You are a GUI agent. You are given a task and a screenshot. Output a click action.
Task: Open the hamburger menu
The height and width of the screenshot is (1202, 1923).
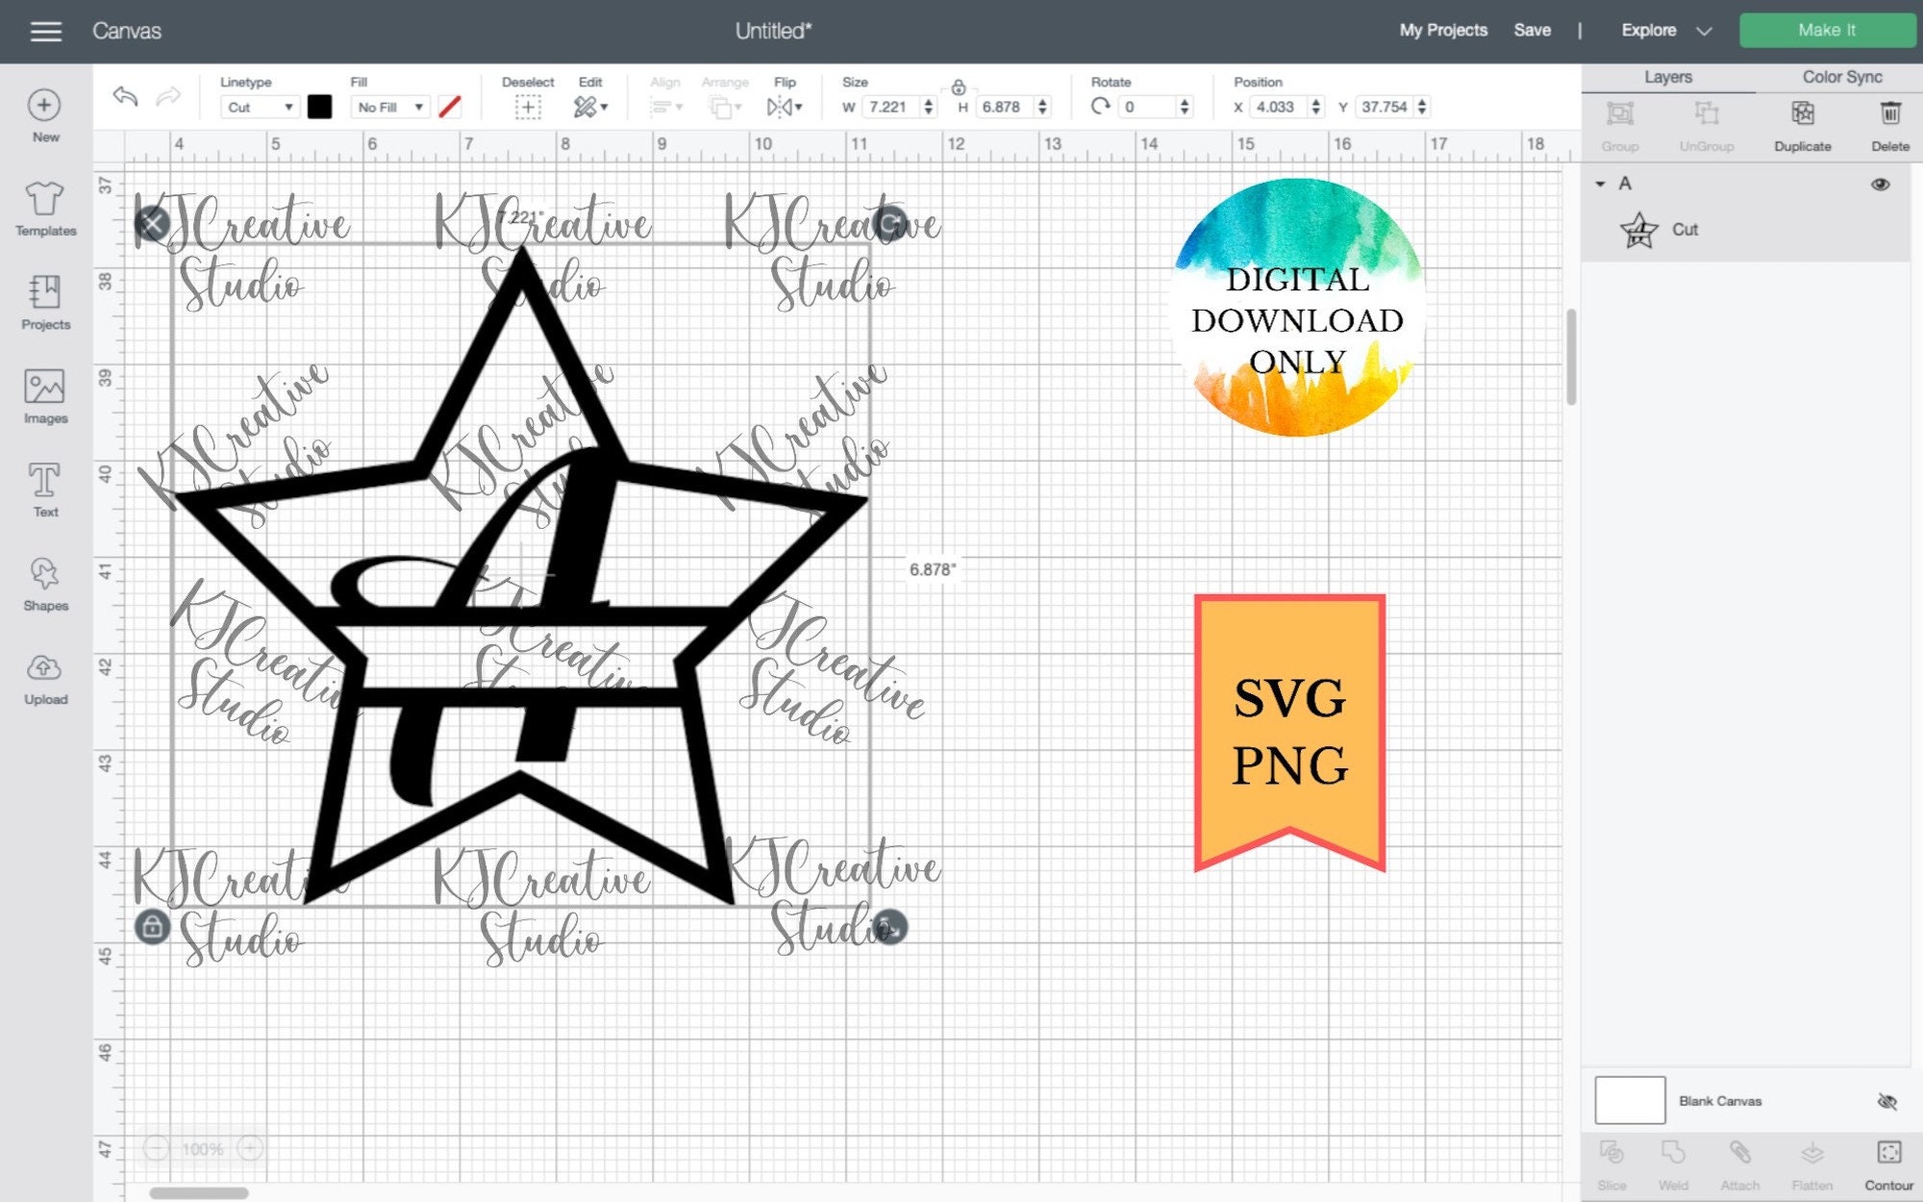pyautogui.click(x=45, y=30)
